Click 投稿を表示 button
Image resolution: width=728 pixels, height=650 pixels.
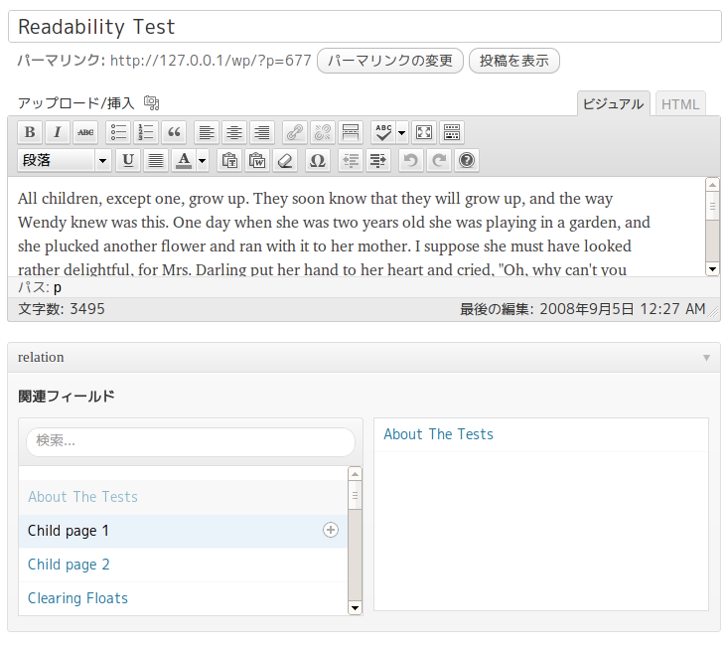click(513, 61)
